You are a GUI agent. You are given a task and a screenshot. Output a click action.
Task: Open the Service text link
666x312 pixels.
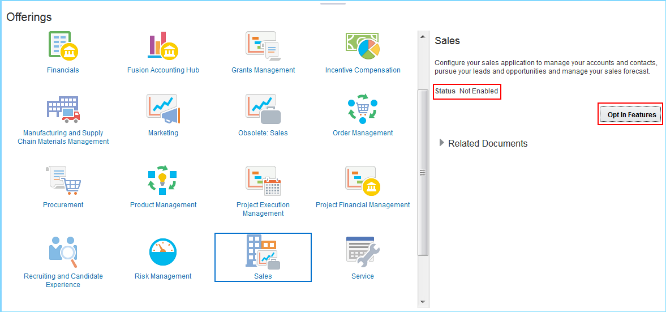point(363,276)
